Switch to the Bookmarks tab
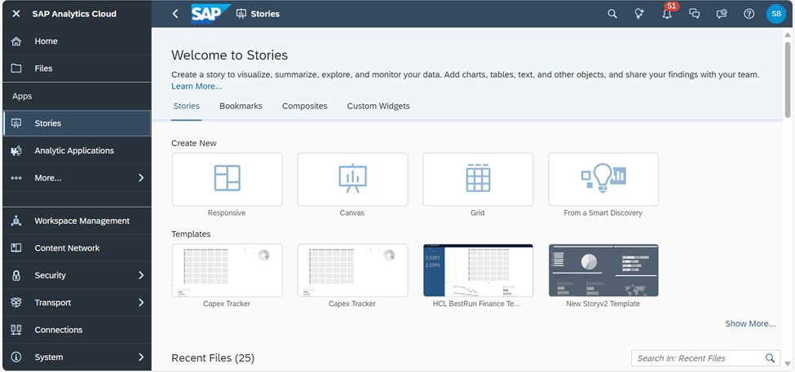Viewport: 795px width, 372px height. (241, 107)
